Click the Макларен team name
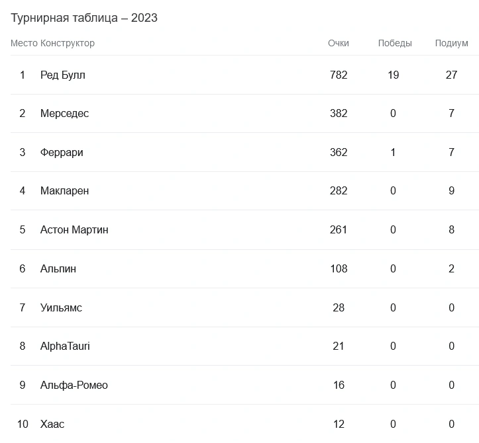 (64, 190)
